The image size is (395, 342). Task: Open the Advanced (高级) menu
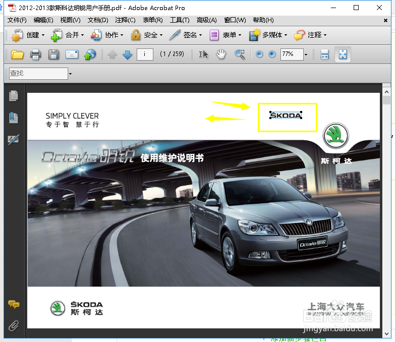click(206, 20)
